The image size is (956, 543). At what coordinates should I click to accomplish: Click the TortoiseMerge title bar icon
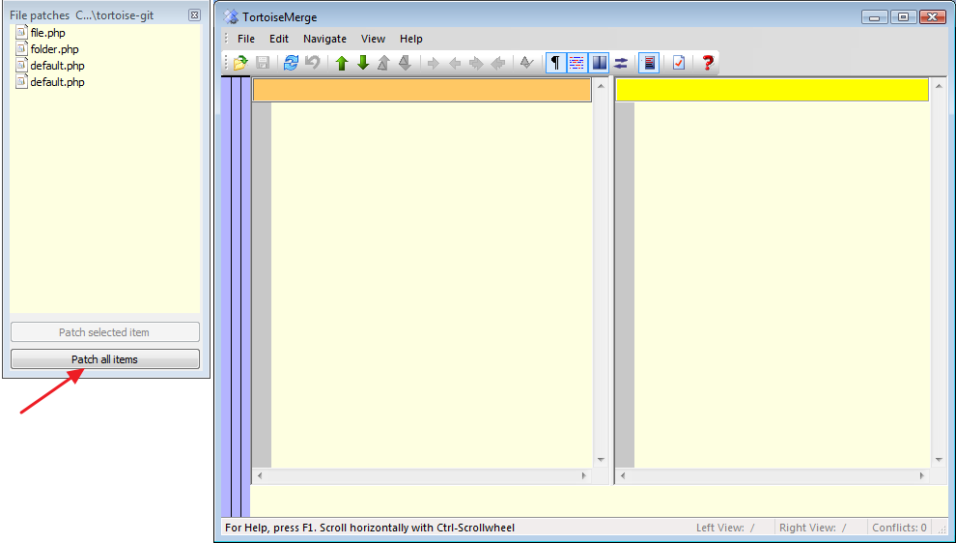[x=231, y=17]
